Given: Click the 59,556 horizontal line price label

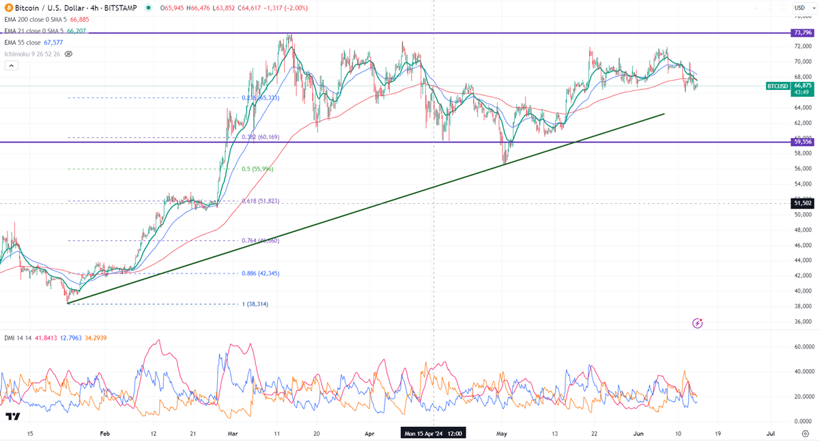Looking at the screenshot, I should pos(802,142).
